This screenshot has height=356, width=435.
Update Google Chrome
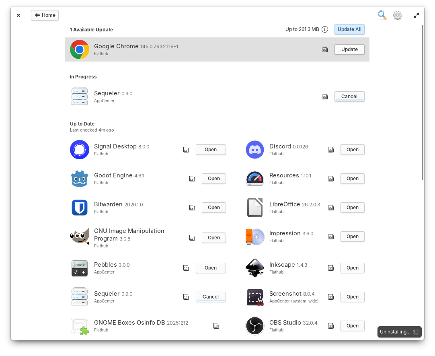(349, 49)
